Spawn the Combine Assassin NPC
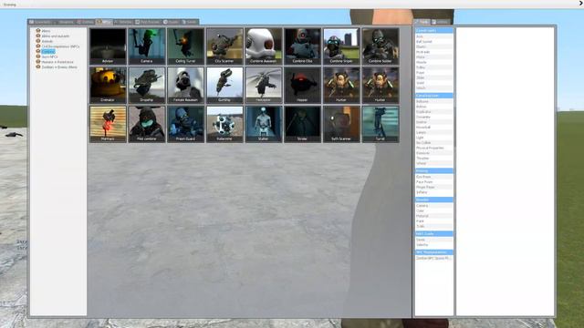Image resolution: width=584 pixels, height=328 pixels. (264, 46)
